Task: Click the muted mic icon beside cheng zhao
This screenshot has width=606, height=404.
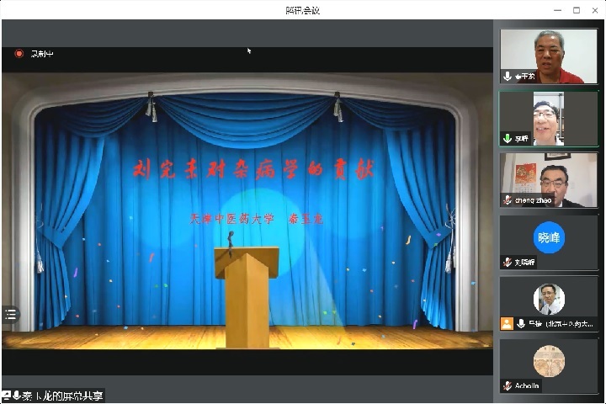Action: (508, 199)
